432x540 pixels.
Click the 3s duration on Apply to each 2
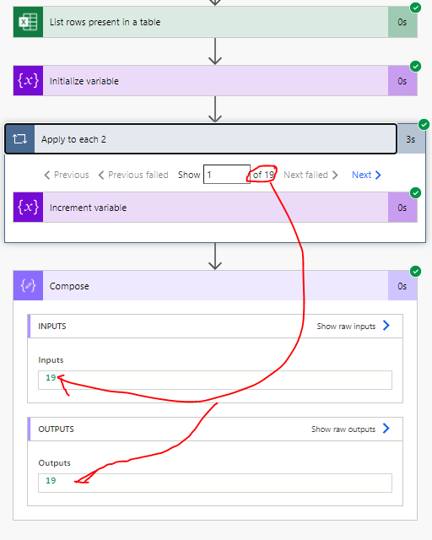point(410,139)
